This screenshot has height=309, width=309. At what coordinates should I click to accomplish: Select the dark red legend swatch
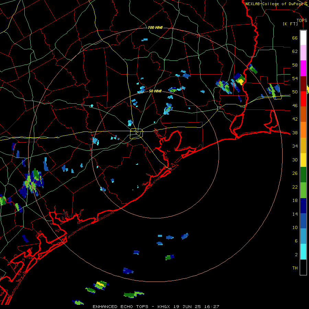tap(303, 83)
